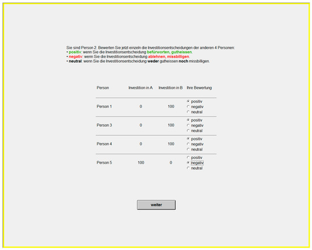
Task: Click the Investition in B column header
Action: 171,88
